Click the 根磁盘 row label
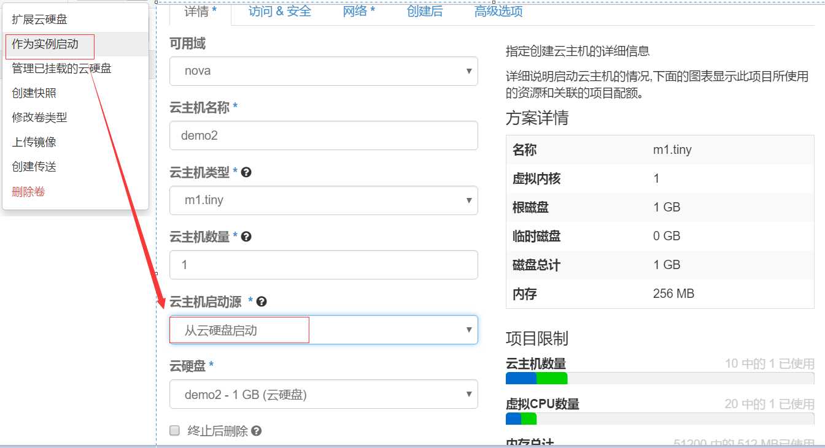This screenshot has height=448, width=825. (x=530, y=208)
